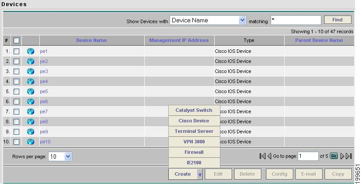Sort by Management IP Address header
This screenshot has width=362, height=184.
tap(179, 40)
